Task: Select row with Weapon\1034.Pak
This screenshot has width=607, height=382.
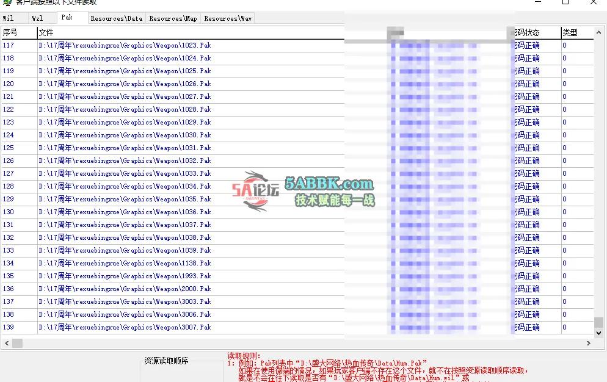Action: point(297,186)
